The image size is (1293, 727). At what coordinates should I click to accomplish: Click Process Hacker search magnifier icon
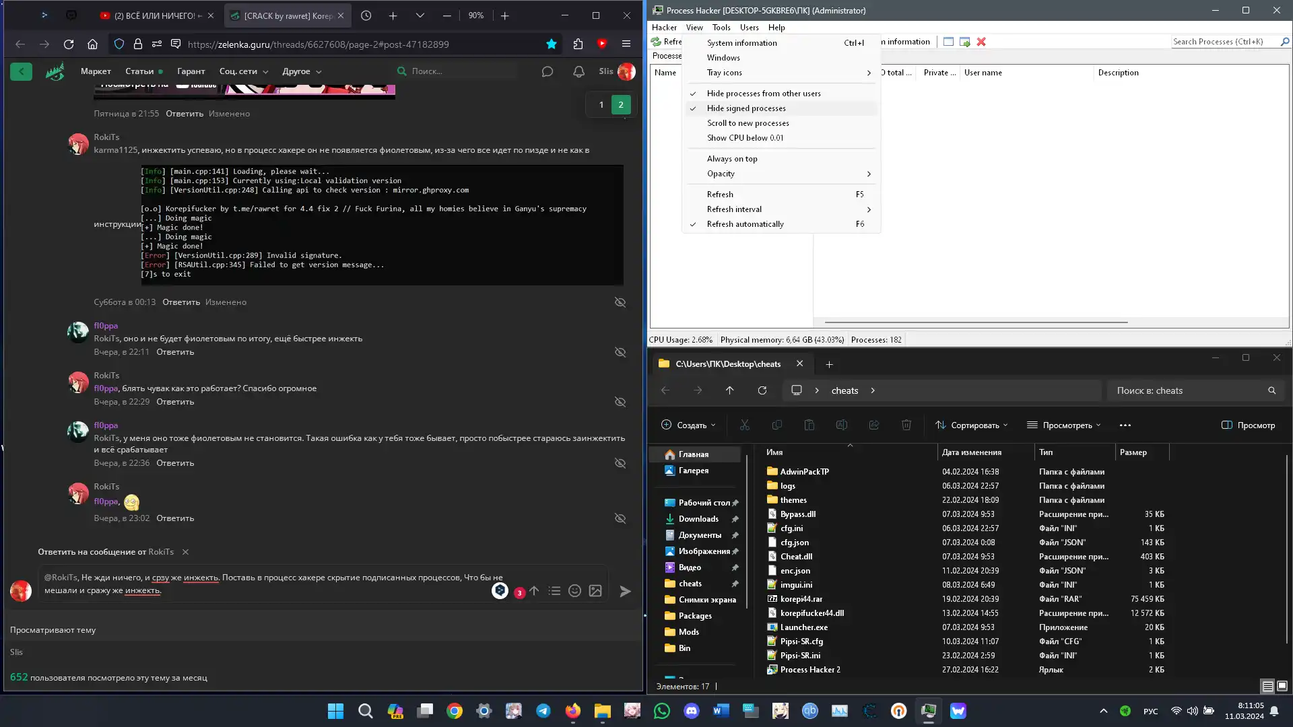[x=1285, y=42]
